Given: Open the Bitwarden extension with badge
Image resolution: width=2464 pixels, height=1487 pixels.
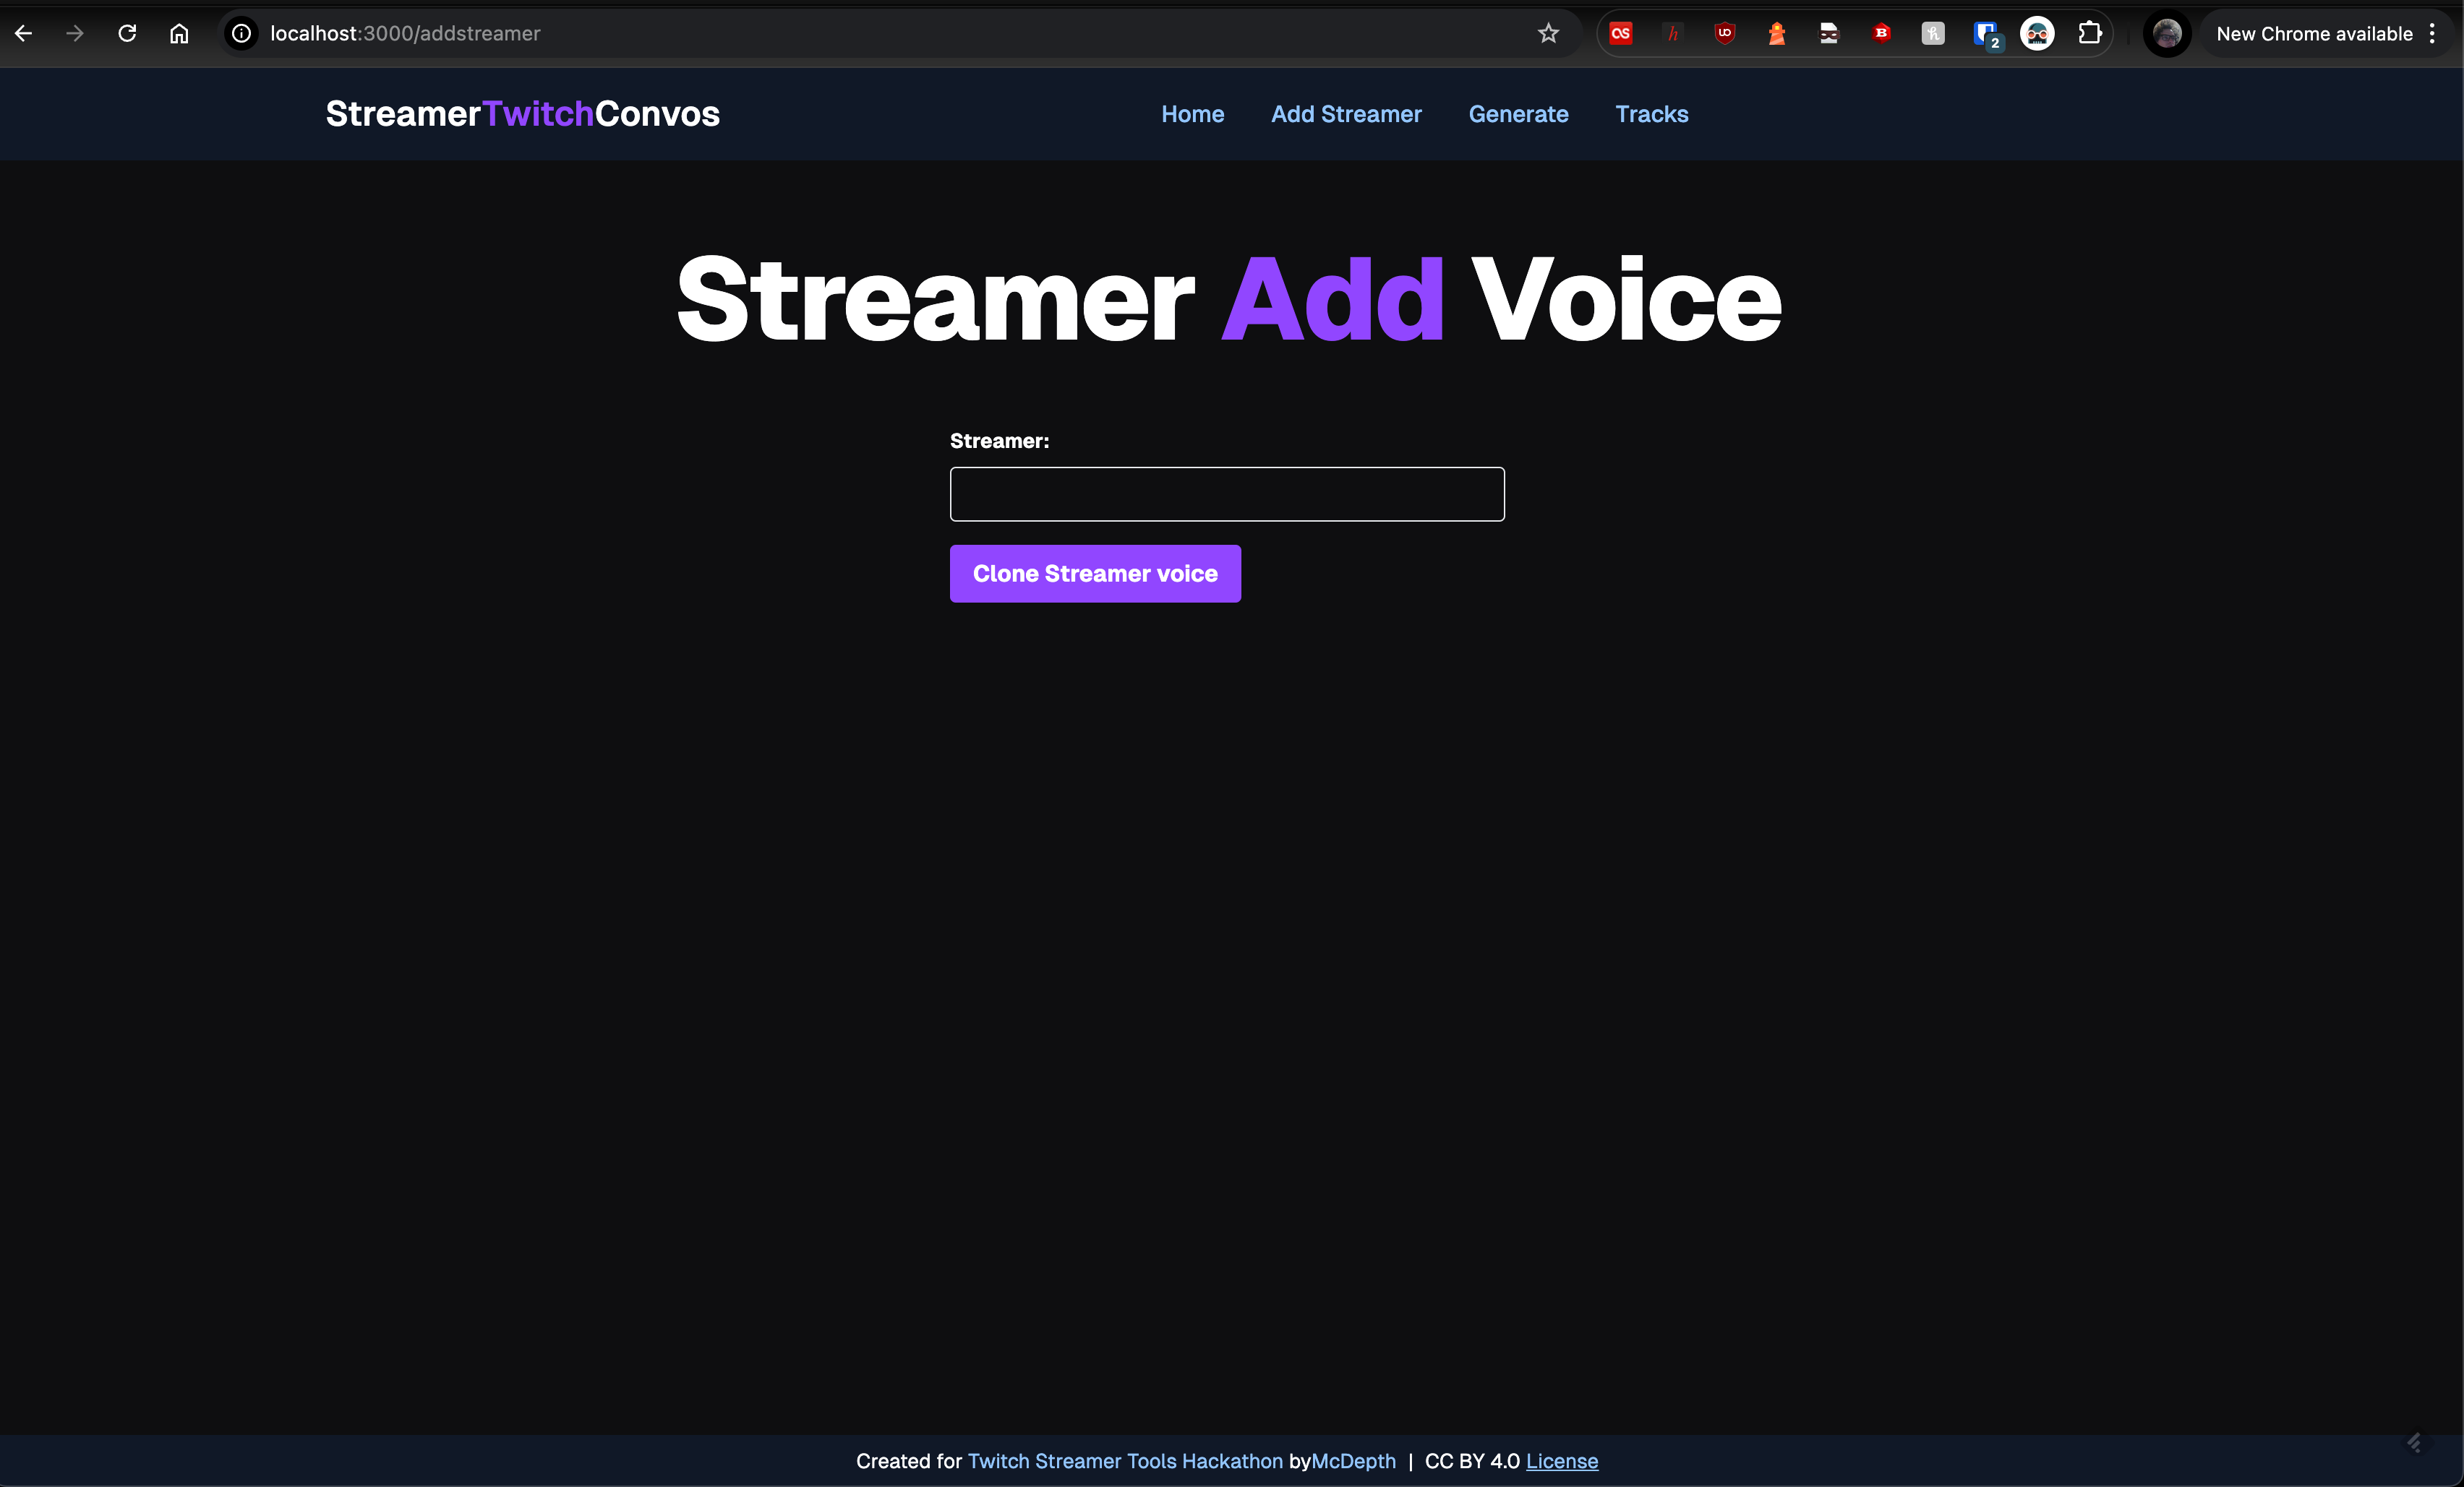Looking at the screenshot, I should [1985, 33].
